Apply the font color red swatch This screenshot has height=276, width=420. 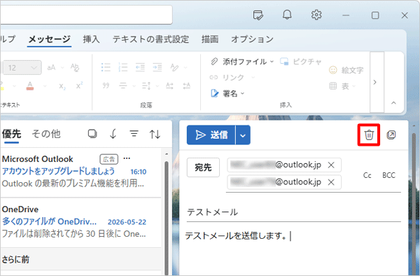click(30, 85)
